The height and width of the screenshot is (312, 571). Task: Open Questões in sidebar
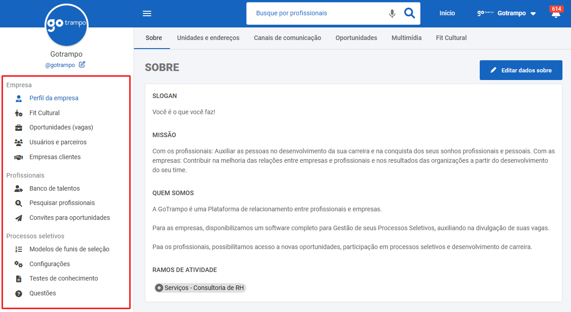point(43,293)
